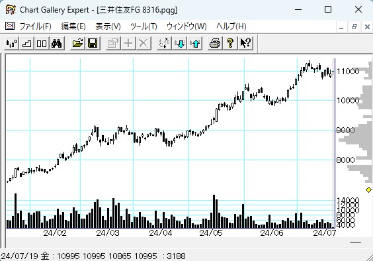The width and height of the screenshot is (373, 261).
Task: Close the inner chart document window
Action: click(x=367, y=26)
